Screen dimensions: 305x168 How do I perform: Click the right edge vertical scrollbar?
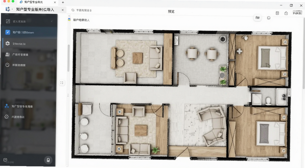304,53
